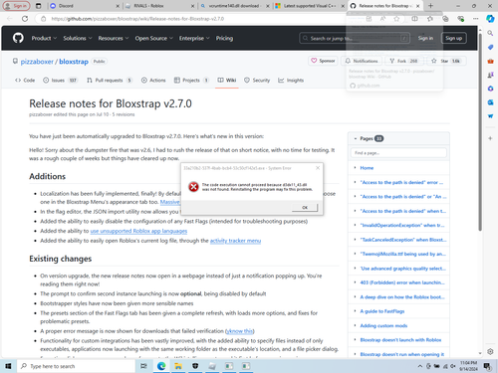The height and width of the screenshot is (373, 498).
Task: Close the System Error dialog
Action: coord(318,168)
